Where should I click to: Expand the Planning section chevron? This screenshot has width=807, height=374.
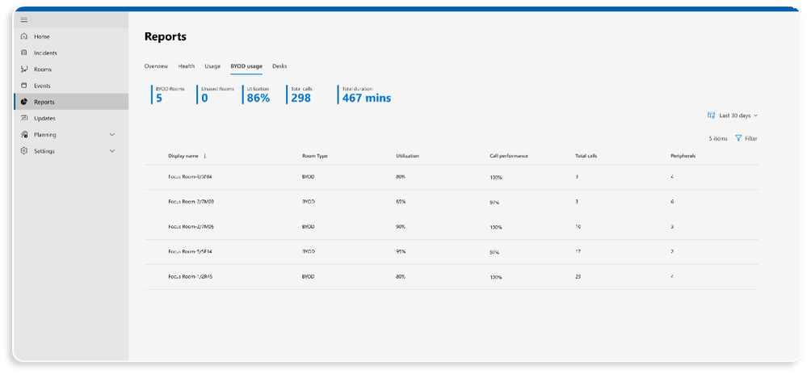tap(112, 135)
